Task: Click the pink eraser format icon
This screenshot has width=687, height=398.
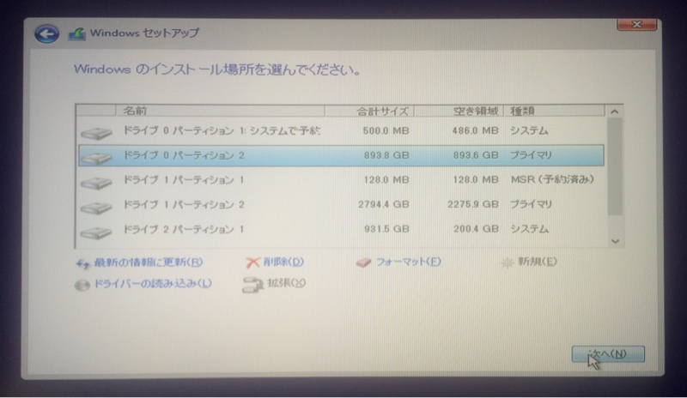Action: click(x=363, y=262)
